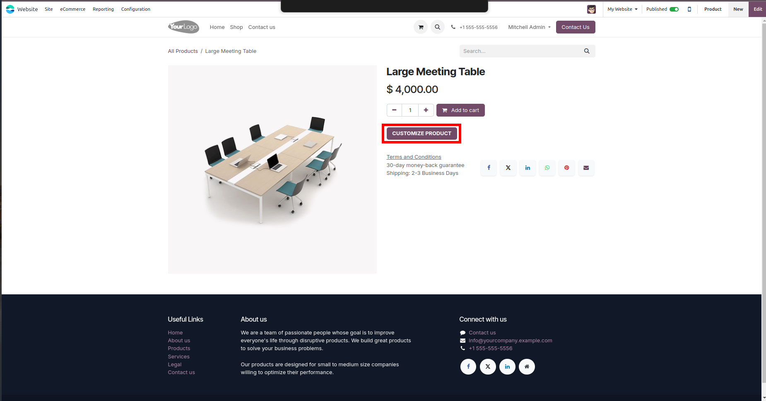
Task: Click the Customize Product button
Action: [x=422, y=134]
